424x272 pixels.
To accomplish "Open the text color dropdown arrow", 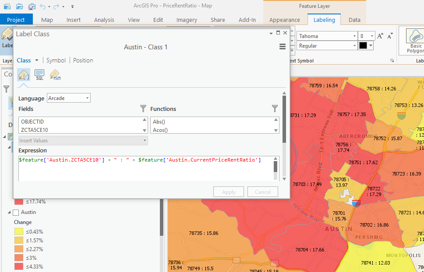I will point(371,45).
